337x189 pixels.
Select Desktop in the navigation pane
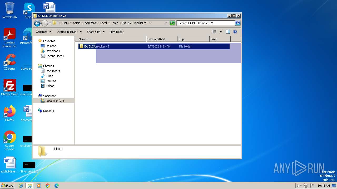48,46
